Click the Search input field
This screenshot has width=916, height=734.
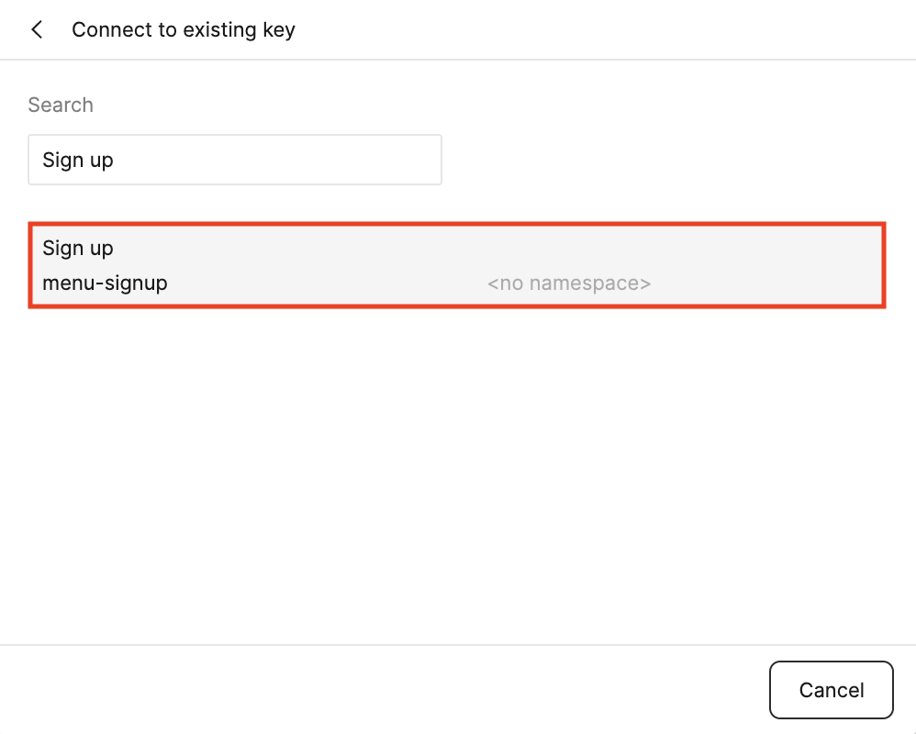235,160
